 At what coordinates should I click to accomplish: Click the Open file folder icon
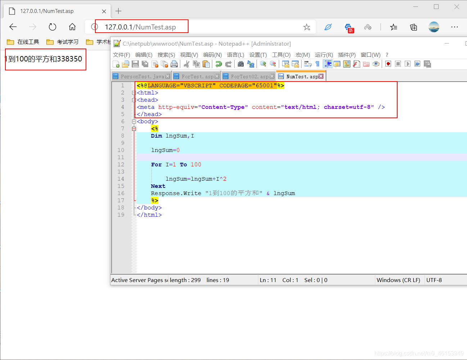[126, 64]
